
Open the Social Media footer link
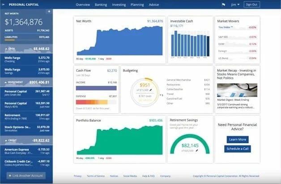click(x=130, y=176)
